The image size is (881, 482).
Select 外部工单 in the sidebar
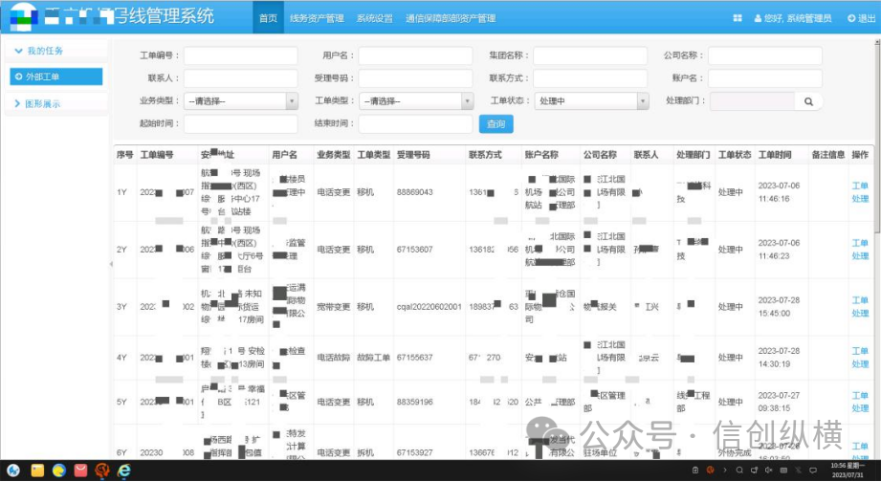tap(56, 77)
